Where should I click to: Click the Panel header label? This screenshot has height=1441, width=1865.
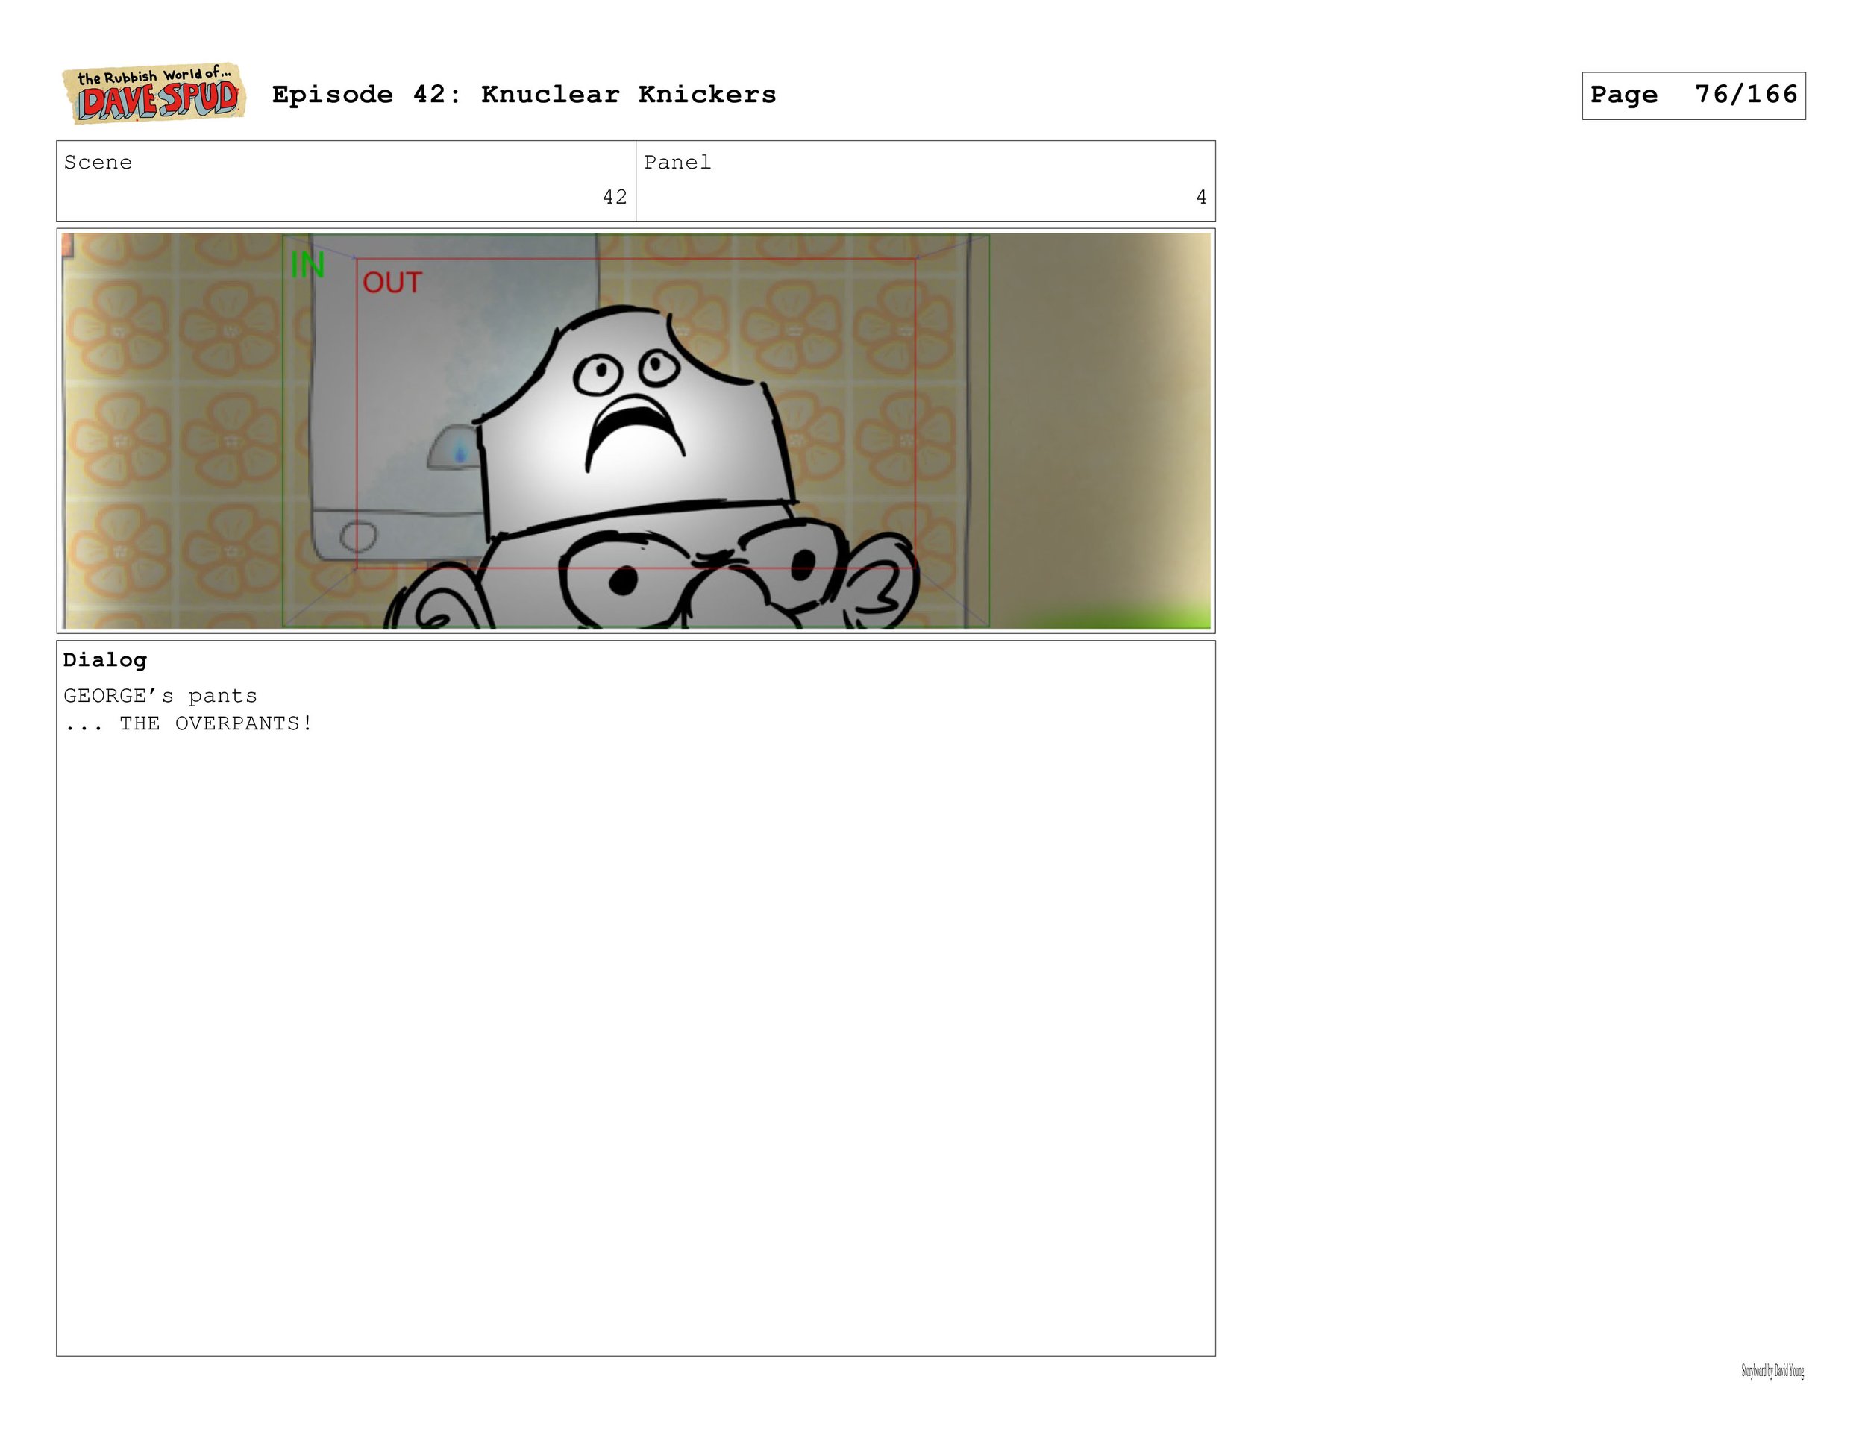point(677,163)
